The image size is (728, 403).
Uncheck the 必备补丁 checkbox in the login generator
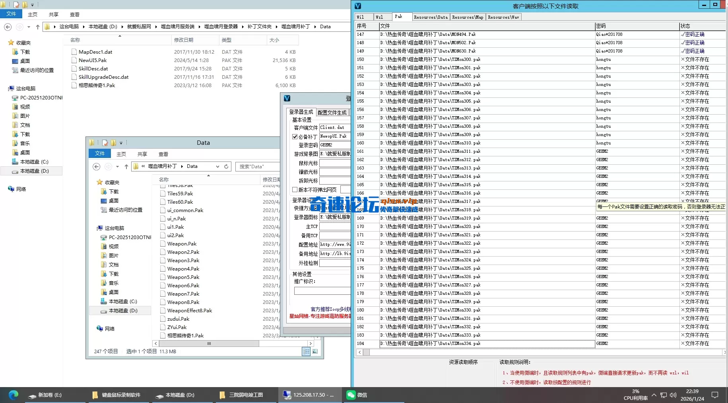tap(295, 136)
